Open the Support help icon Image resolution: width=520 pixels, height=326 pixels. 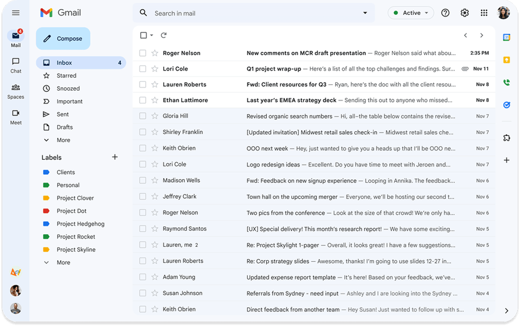(x=445, y=13)
